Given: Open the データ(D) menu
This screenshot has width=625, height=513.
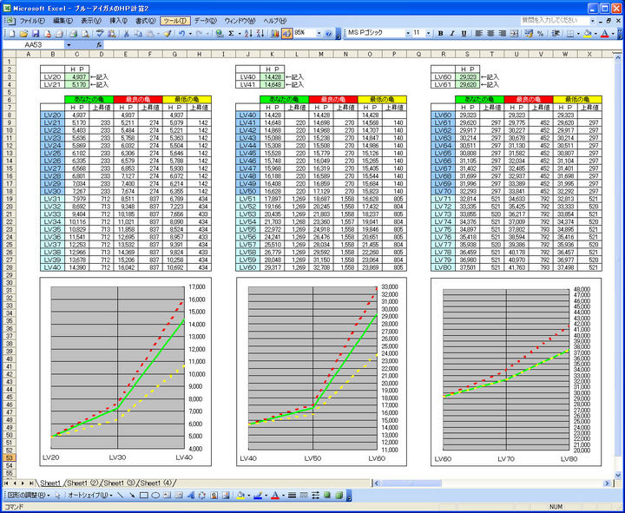Looking at the screenshot, I should pos(206,21).
